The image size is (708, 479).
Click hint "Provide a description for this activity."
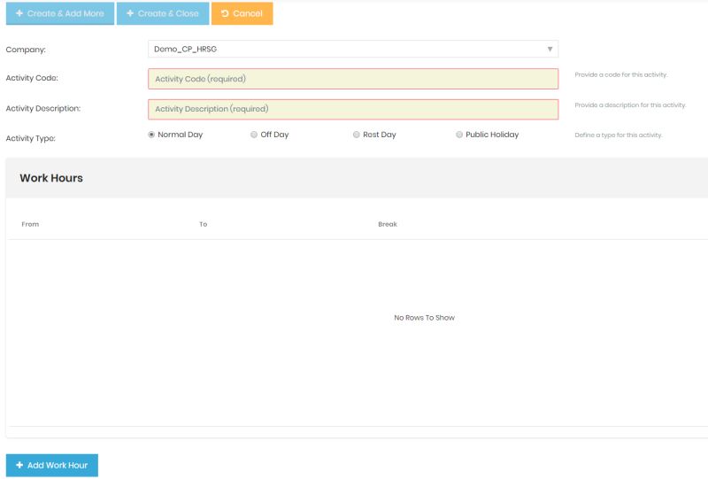pyautogui.click(x=630, y=104)
